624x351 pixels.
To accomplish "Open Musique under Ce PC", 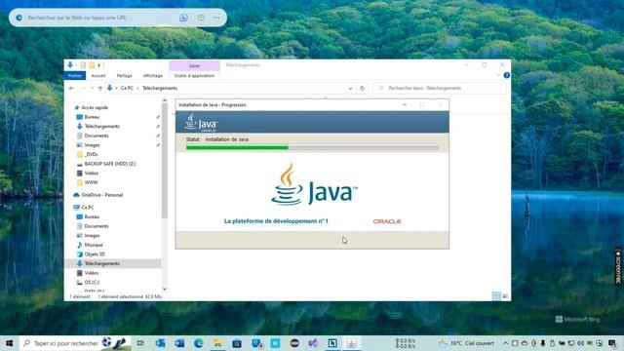I will 94,245.
